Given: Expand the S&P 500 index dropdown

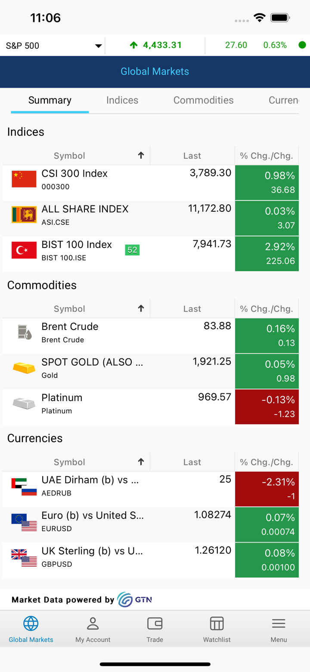Looking at the screenshot, I should [x=98, y=46].
